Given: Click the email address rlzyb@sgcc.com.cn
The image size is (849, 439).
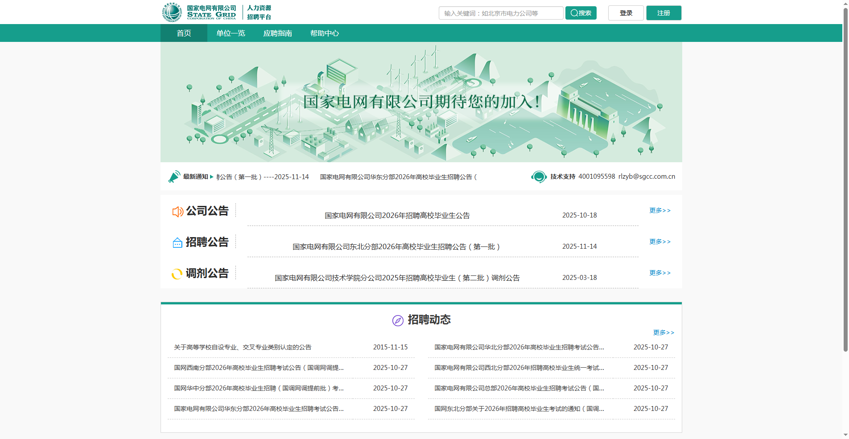Looking at the screenshot, I should pos(647,176).
